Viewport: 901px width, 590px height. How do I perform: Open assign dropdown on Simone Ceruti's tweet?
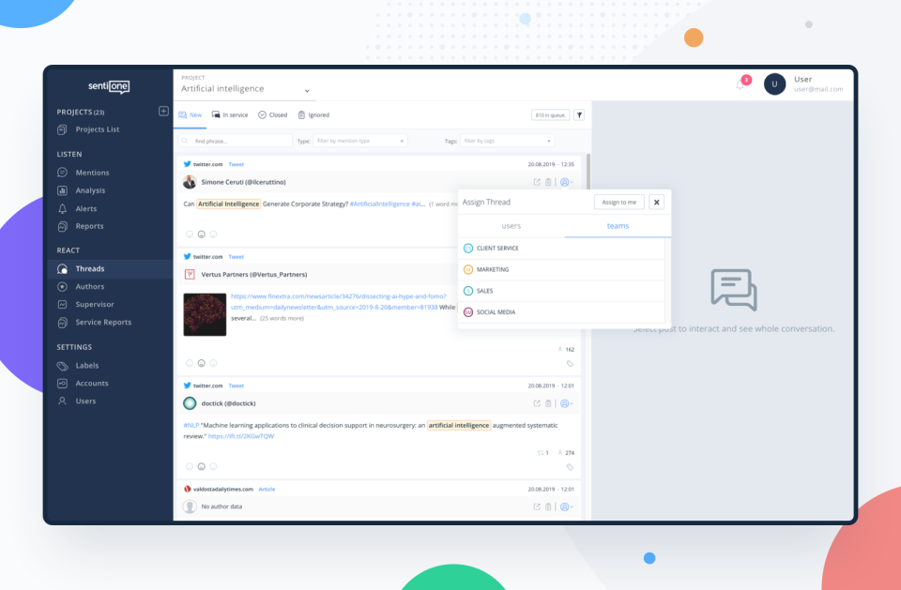(567, 182)
